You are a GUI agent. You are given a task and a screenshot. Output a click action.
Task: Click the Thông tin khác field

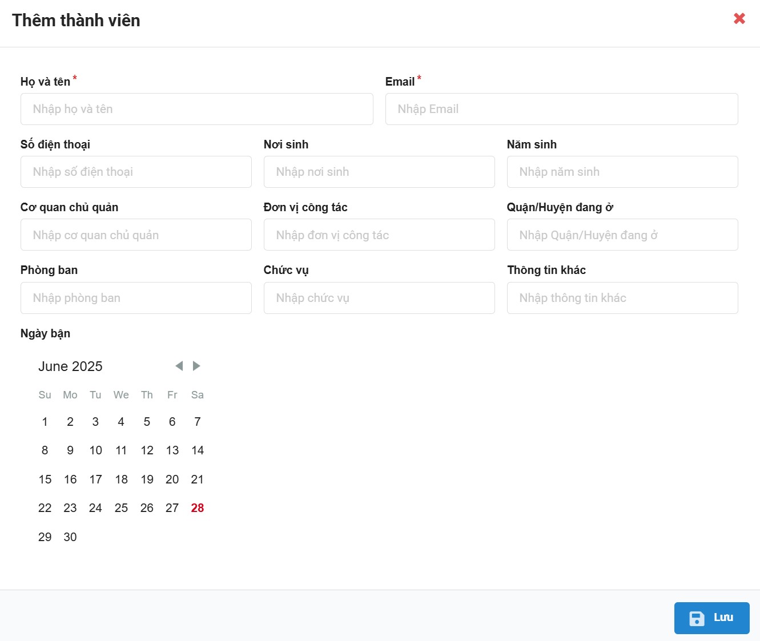(x=622, y=298)
